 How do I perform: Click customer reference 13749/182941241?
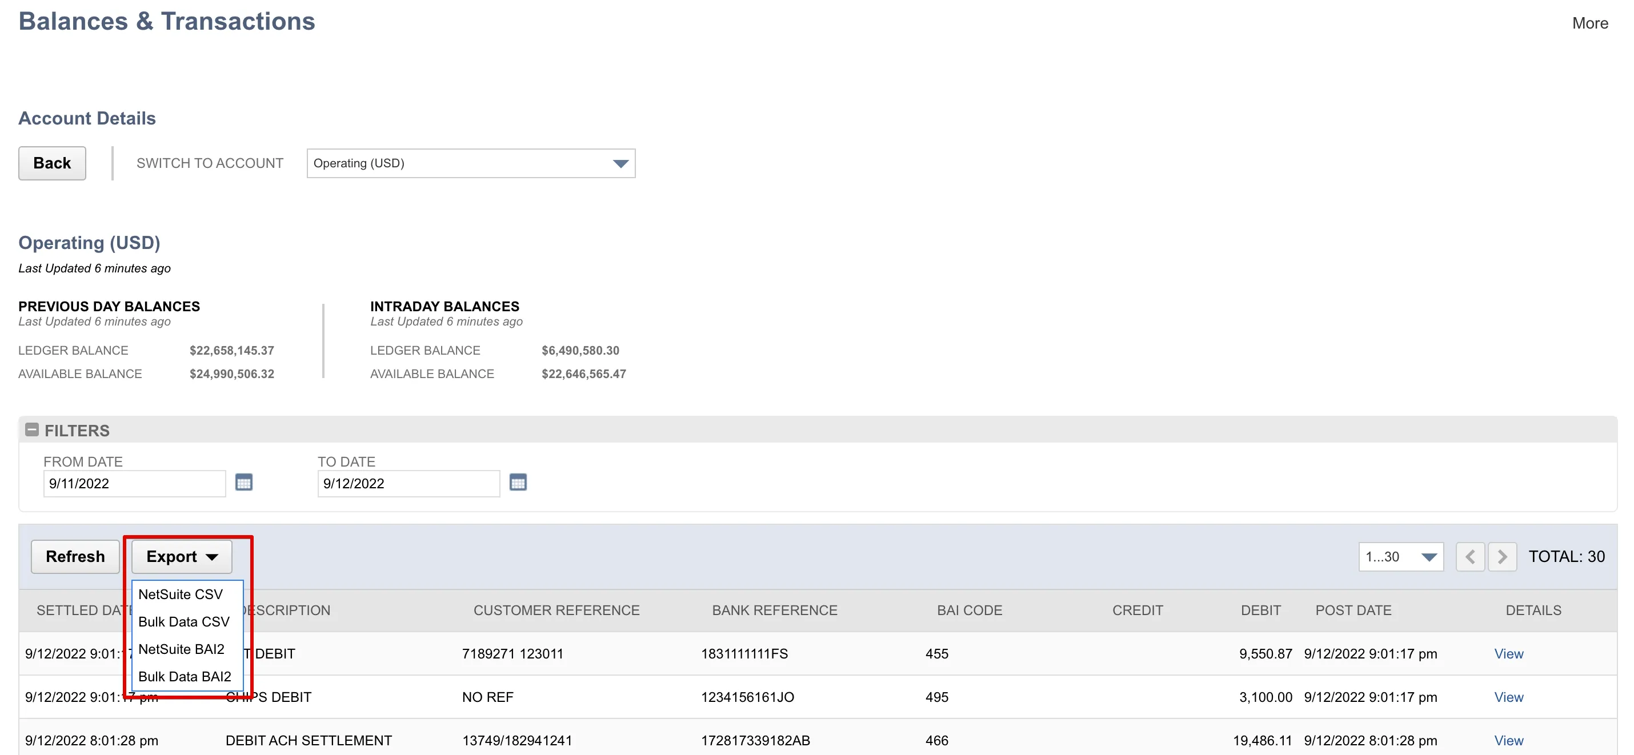[x=517, y=740]
